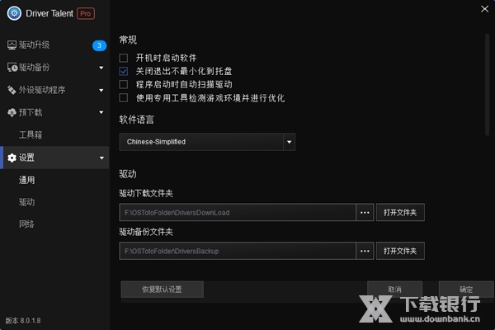Click the Pro badge
The width and height of the screenshot is (495, 330).
[x=86, y=13]
